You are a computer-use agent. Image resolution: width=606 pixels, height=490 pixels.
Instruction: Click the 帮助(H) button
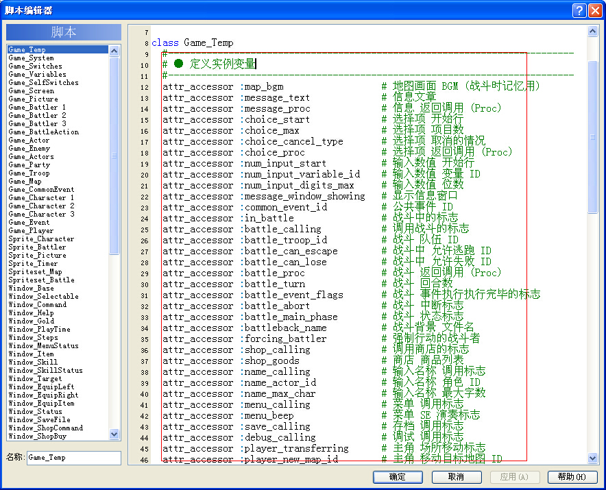(572, 477)
